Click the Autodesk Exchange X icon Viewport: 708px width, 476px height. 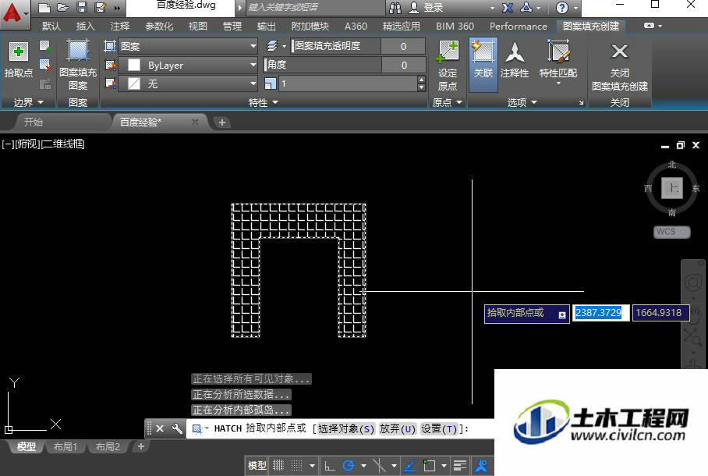tap(508, 7)
